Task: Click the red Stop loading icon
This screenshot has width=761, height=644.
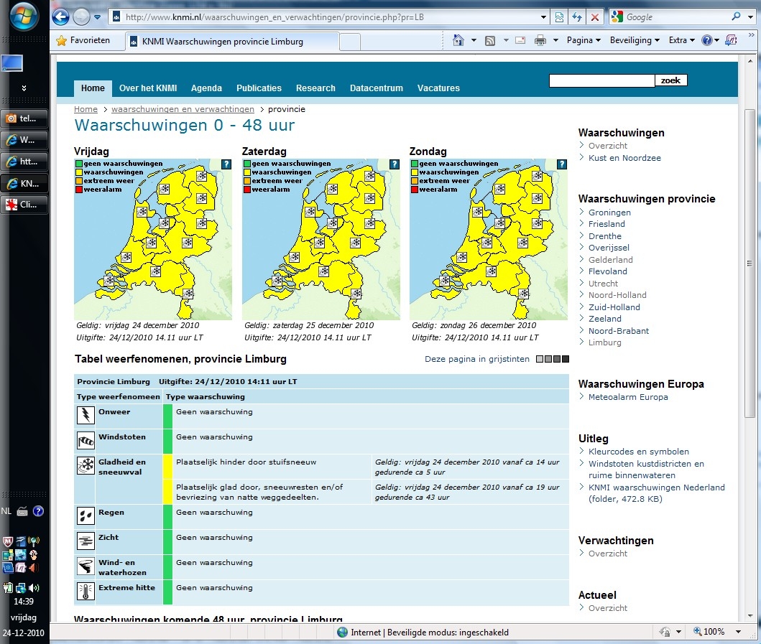Action: pos(594,17)
